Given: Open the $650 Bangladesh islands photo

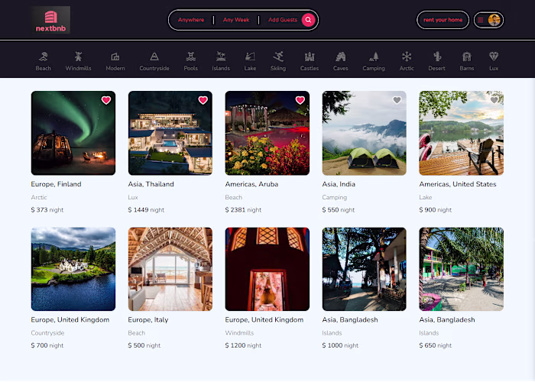Looking at the screenshot, I should click(x=462, y=269).
